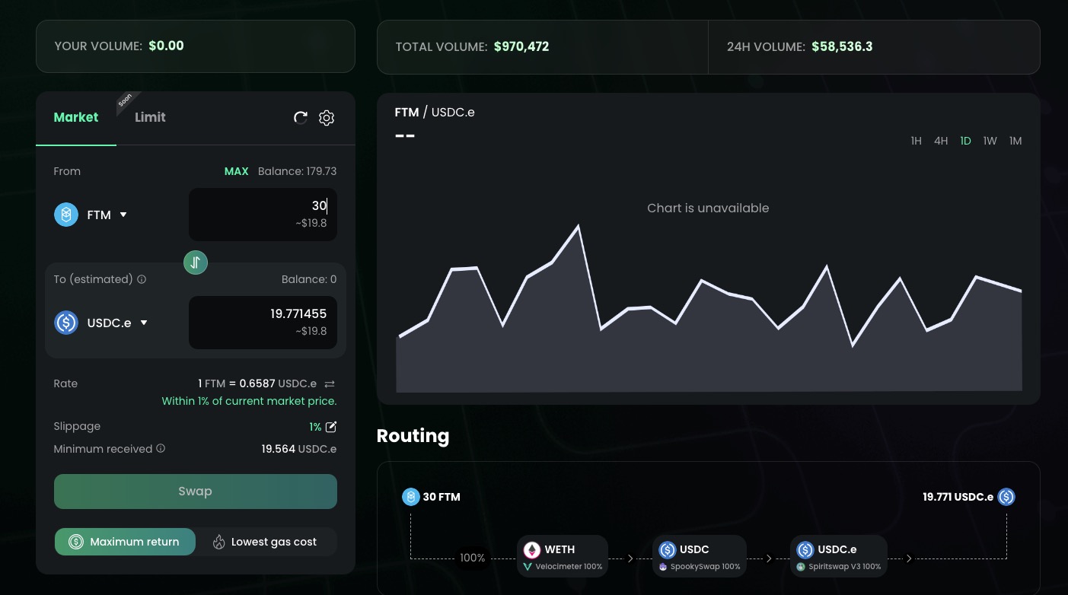The width and height of the screenshot is (1068, 595).
Task: Edit slippage via pencil icon
Action: 331,427
